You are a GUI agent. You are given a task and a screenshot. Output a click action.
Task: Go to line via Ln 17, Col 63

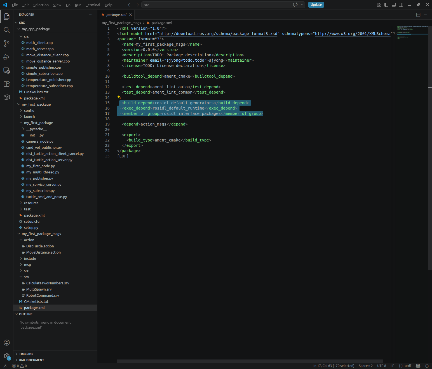333,366
